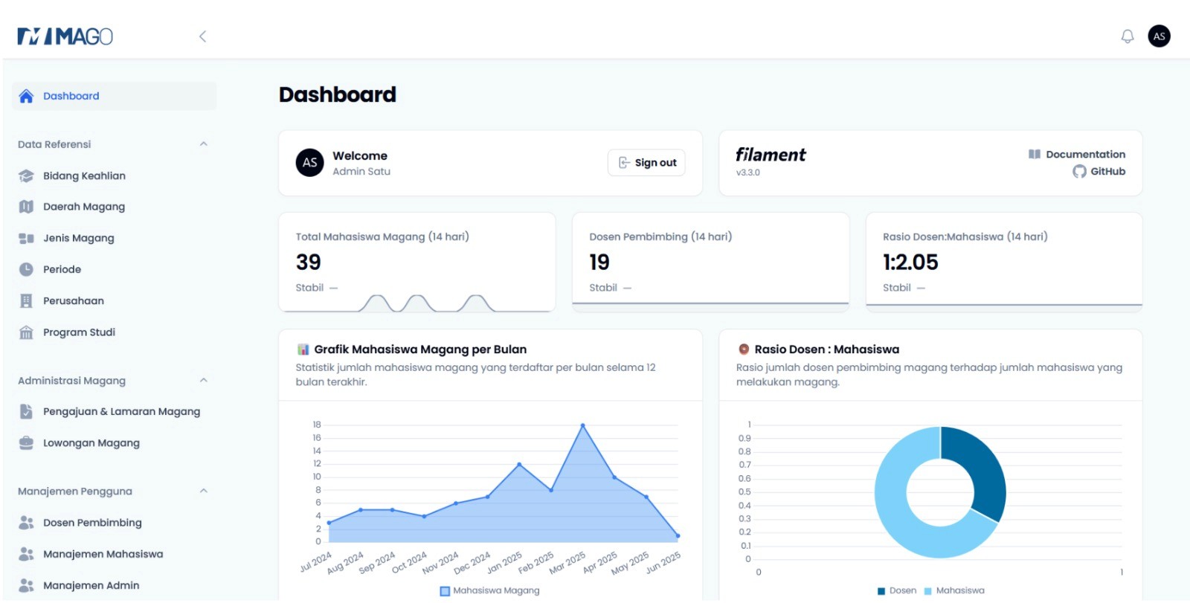
Task: Click the IMAGO logo
Action: tap(65, 36)
